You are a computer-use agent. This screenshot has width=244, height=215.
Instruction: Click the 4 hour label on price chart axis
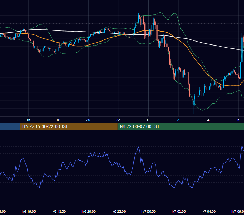click(x=208, y=120)
